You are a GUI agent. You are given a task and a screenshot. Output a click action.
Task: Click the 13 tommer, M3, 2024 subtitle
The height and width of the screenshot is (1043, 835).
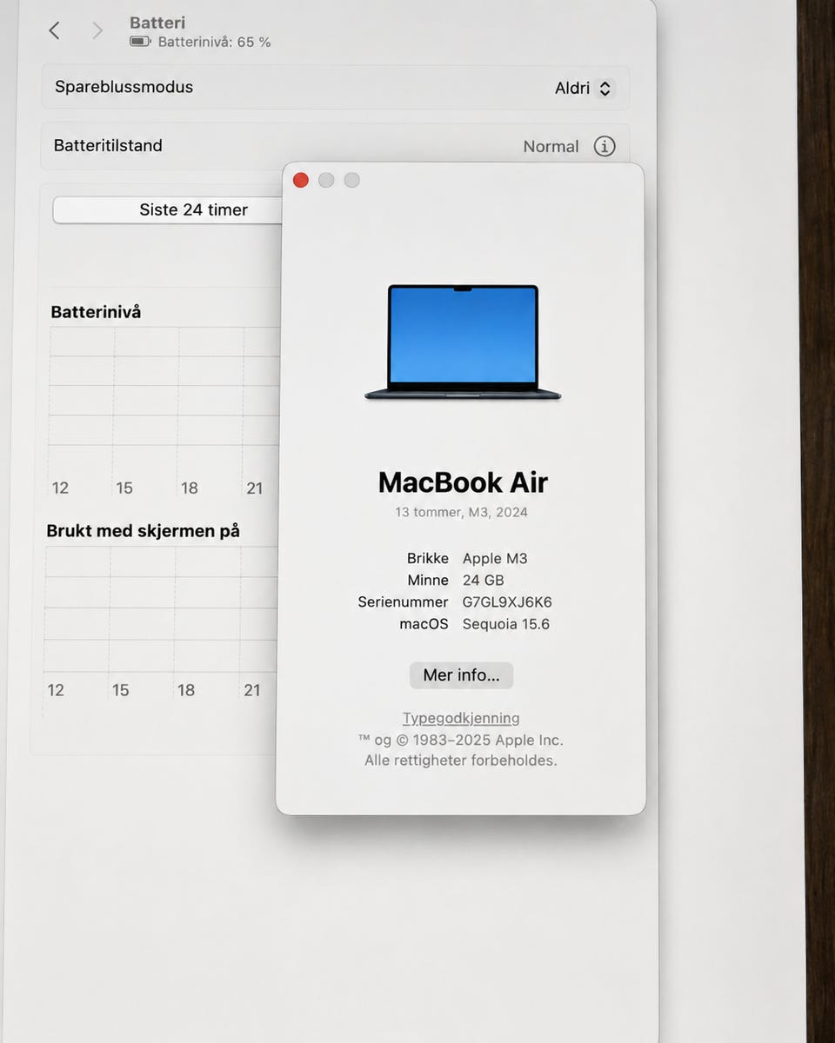click(x=461, y=512)
